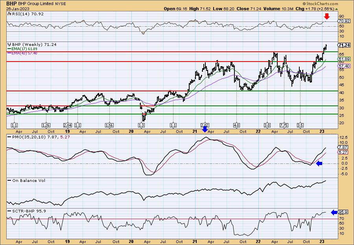
Task: Click the 3.5 dividend marker box
Action: [x=300, y=125]
